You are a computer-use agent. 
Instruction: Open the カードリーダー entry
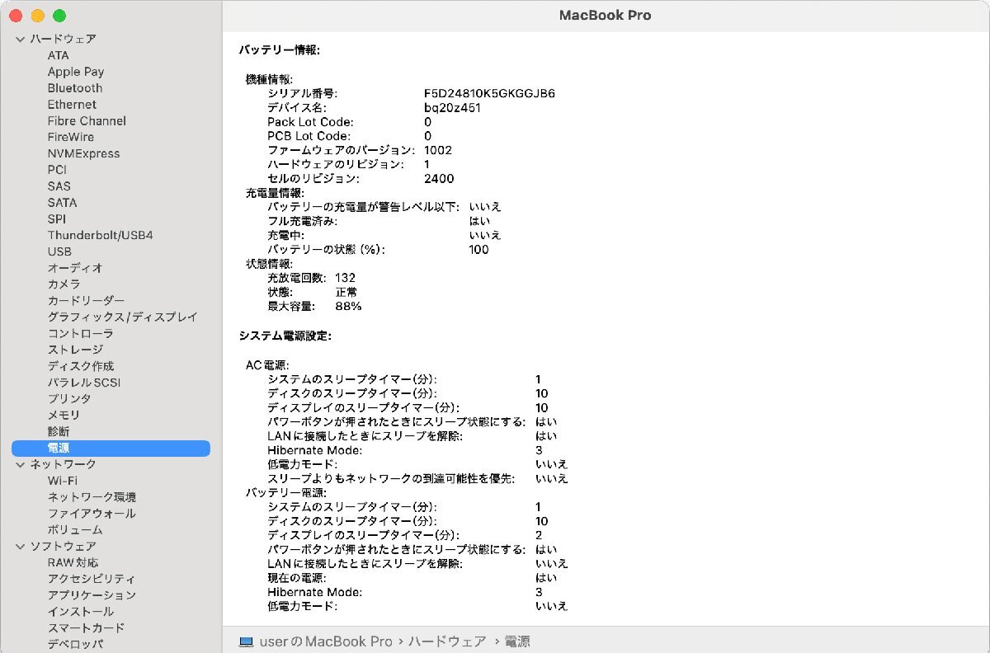coord(86,300)
